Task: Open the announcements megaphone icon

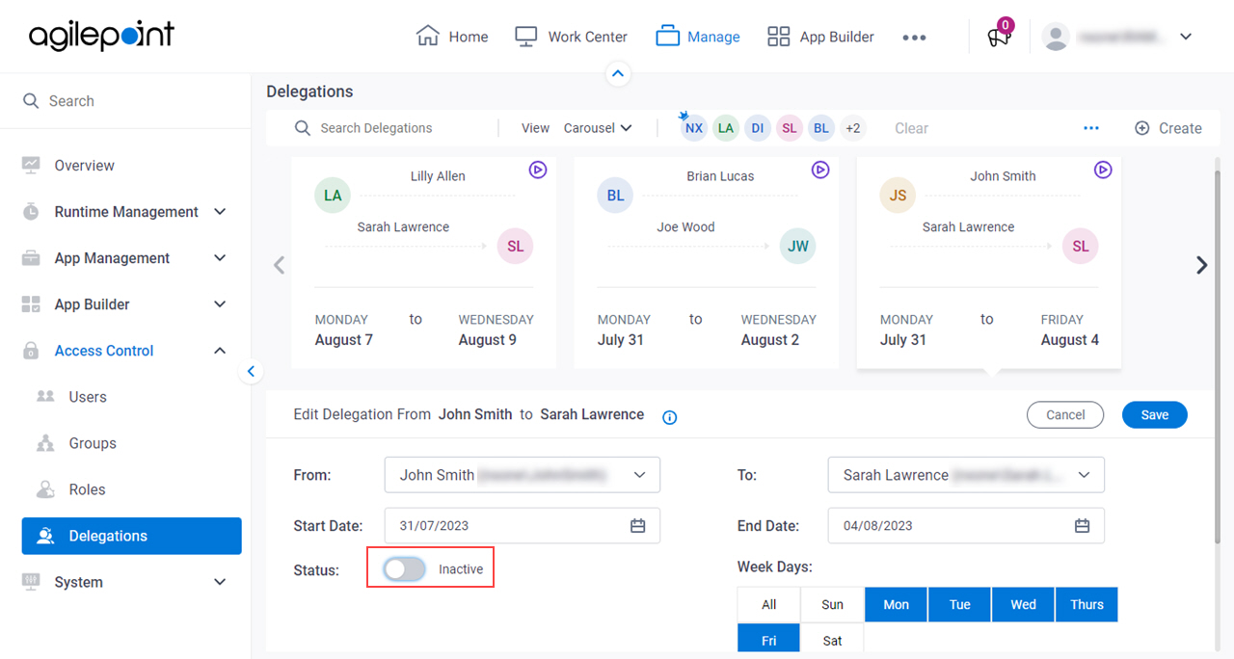Action: [x=999, y=37]
